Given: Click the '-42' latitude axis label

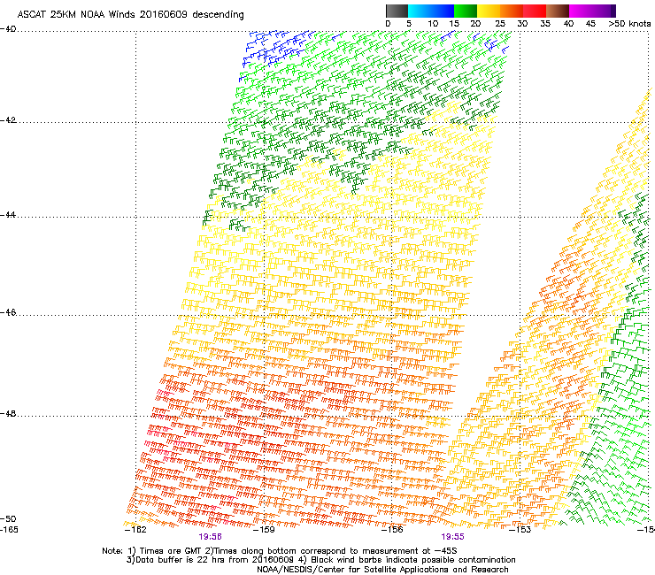Looking at the screenshot, I should tap(8, 120).
